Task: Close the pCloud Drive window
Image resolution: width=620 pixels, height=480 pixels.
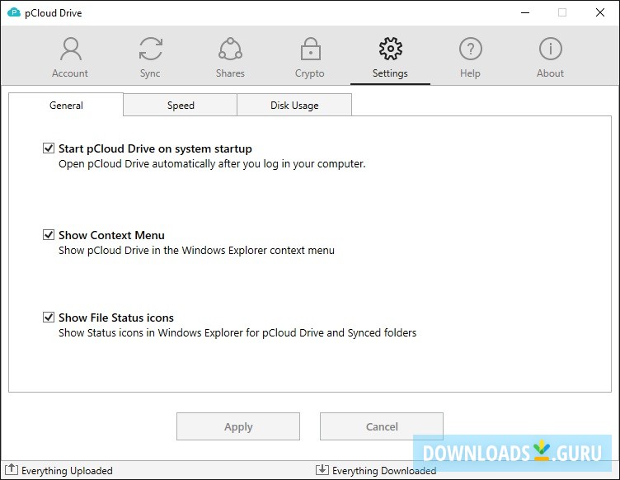Action: [x=600, y=12]
